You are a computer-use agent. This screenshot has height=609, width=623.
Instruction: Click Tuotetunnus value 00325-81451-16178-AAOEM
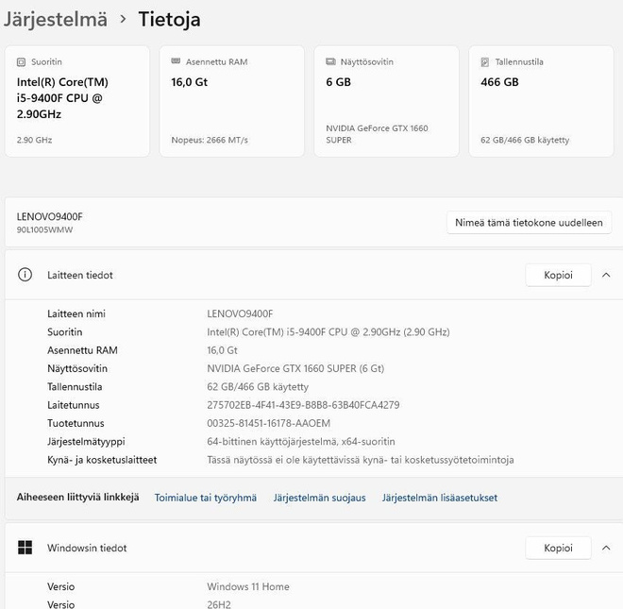pyautogui.click(x=269, y=423)
